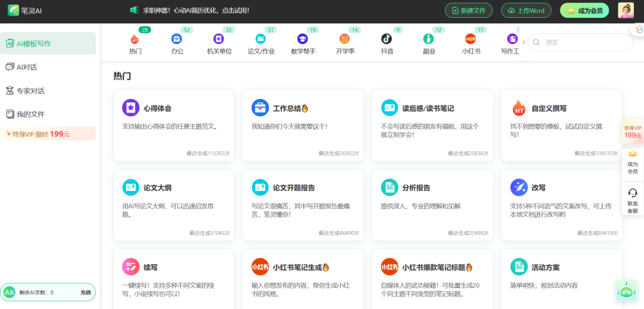
Task: Click the robot assistant icon at bottom right
Action: (626, 291)
